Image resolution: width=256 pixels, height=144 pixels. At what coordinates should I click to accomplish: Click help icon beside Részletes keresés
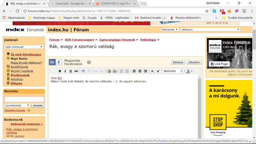(x=29, y=110)
